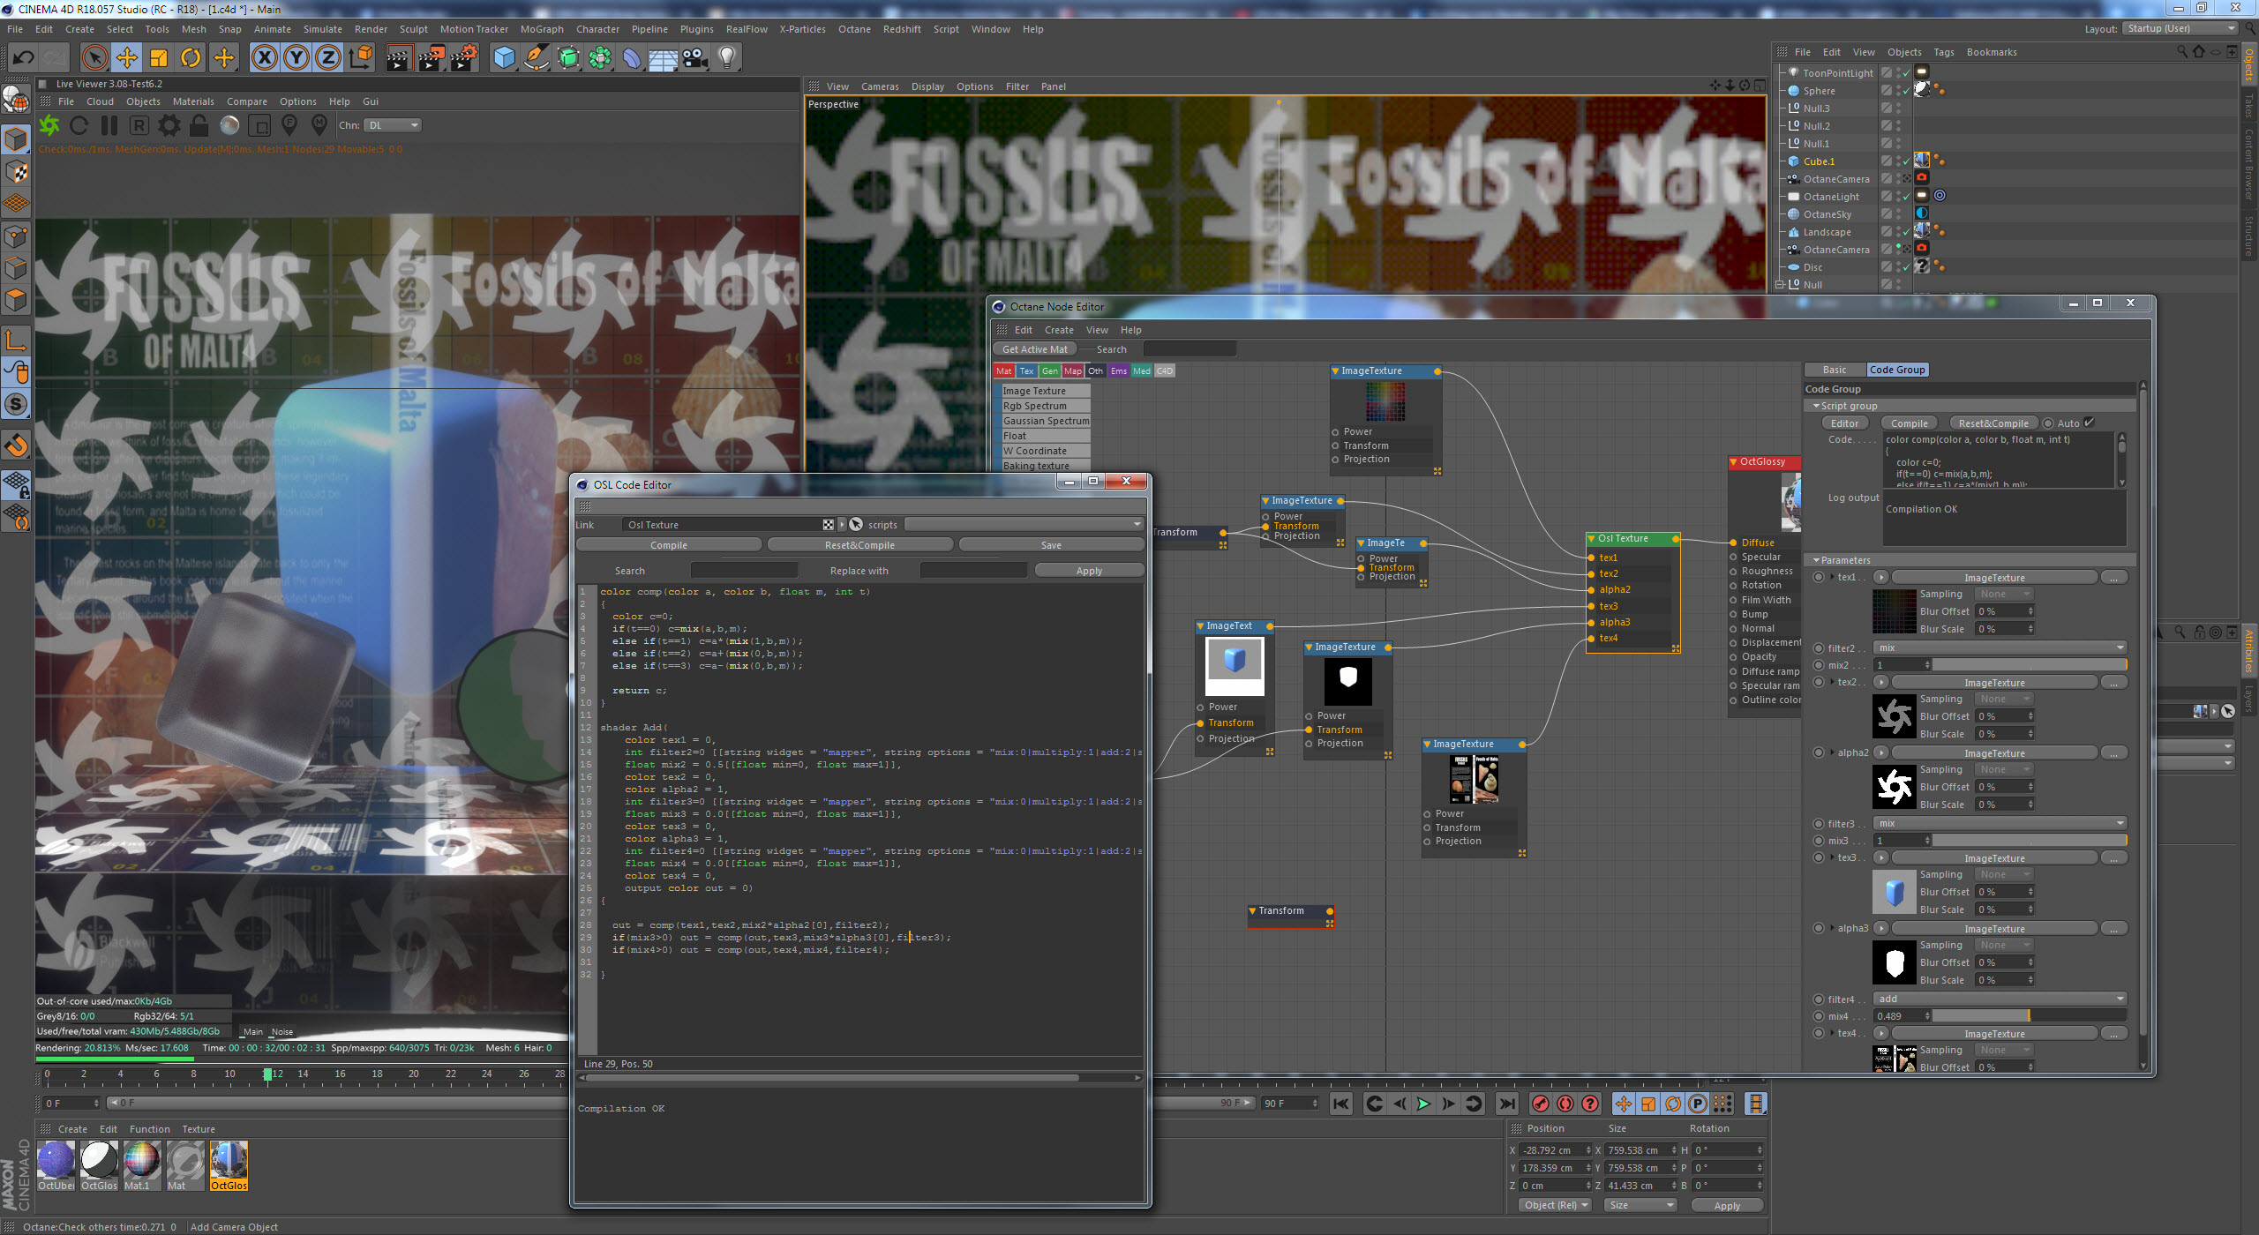
Task: Collapse the Script group section
Action: (x=1816, y=406)
